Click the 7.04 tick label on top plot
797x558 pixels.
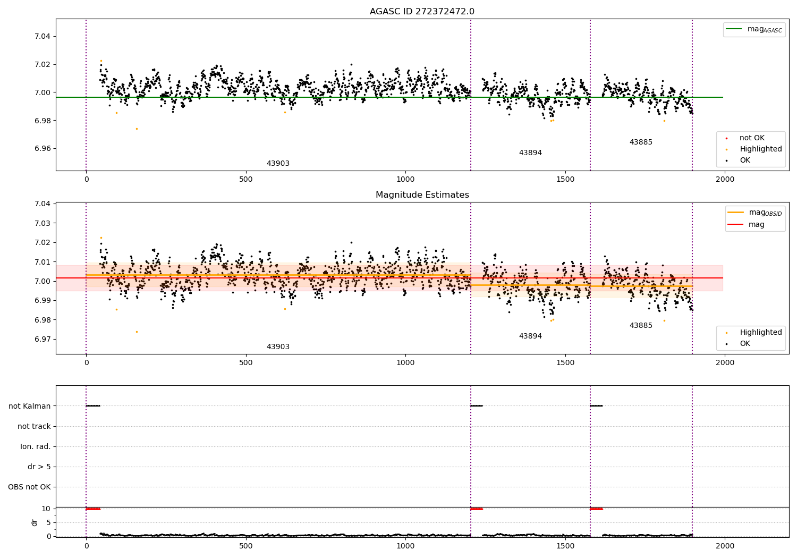pyautogui.click(x=43, y=36)
